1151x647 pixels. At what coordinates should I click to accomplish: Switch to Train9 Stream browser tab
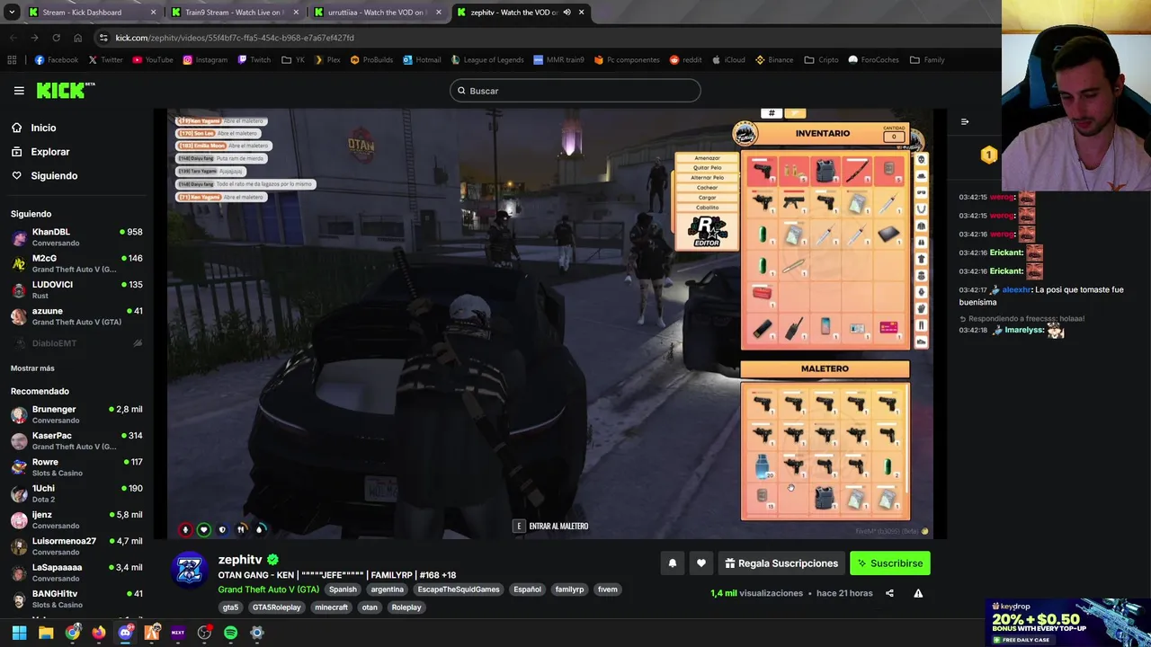pos(234,13)
